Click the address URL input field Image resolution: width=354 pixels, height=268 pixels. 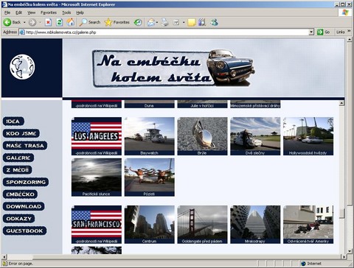click(x=167, y=32)
